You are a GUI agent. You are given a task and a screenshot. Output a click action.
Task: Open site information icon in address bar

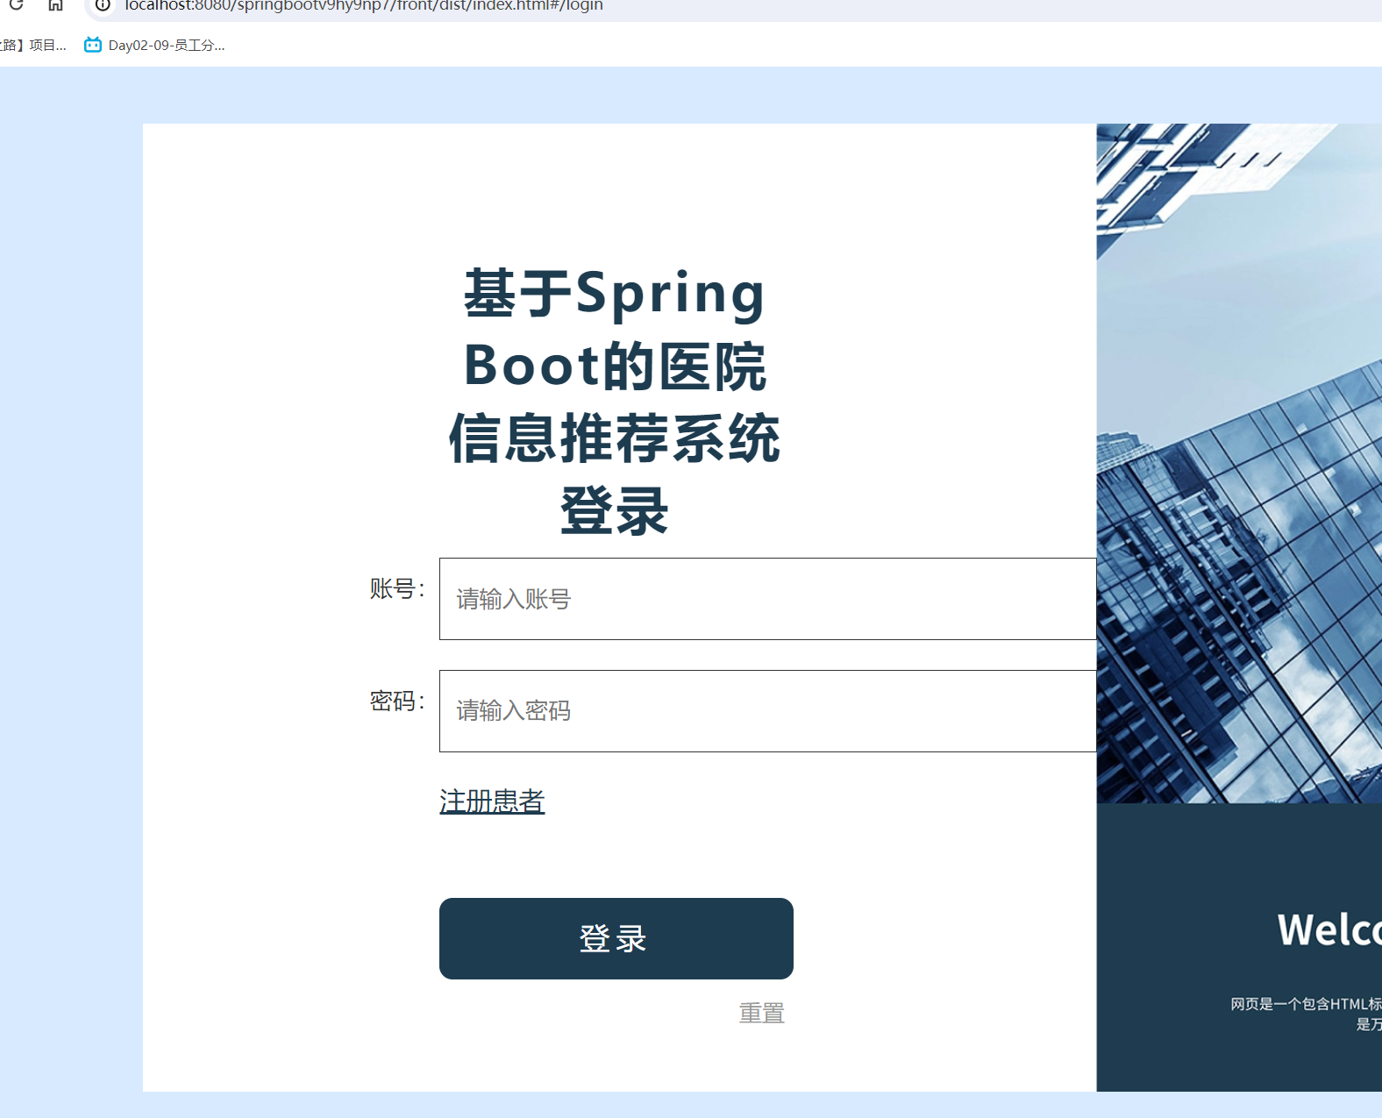tap(103, 5)
